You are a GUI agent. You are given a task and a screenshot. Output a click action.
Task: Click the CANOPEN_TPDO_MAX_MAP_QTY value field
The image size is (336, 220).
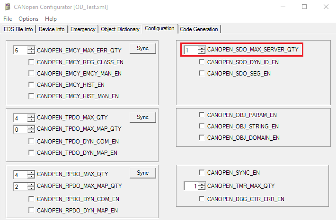click(20, 129)
